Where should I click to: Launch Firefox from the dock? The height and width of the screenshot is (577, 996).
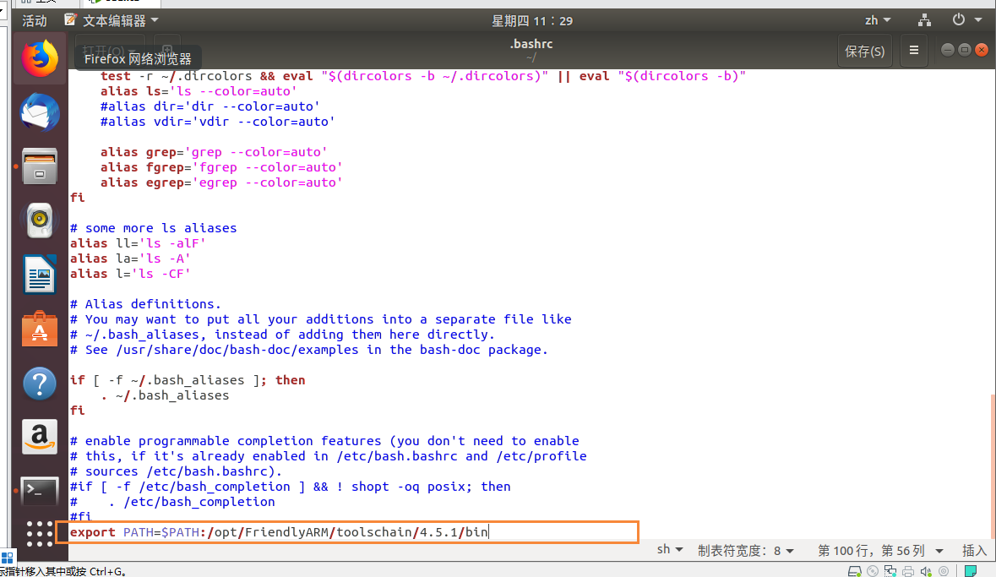pyautogui.click(x=40, y=58)
